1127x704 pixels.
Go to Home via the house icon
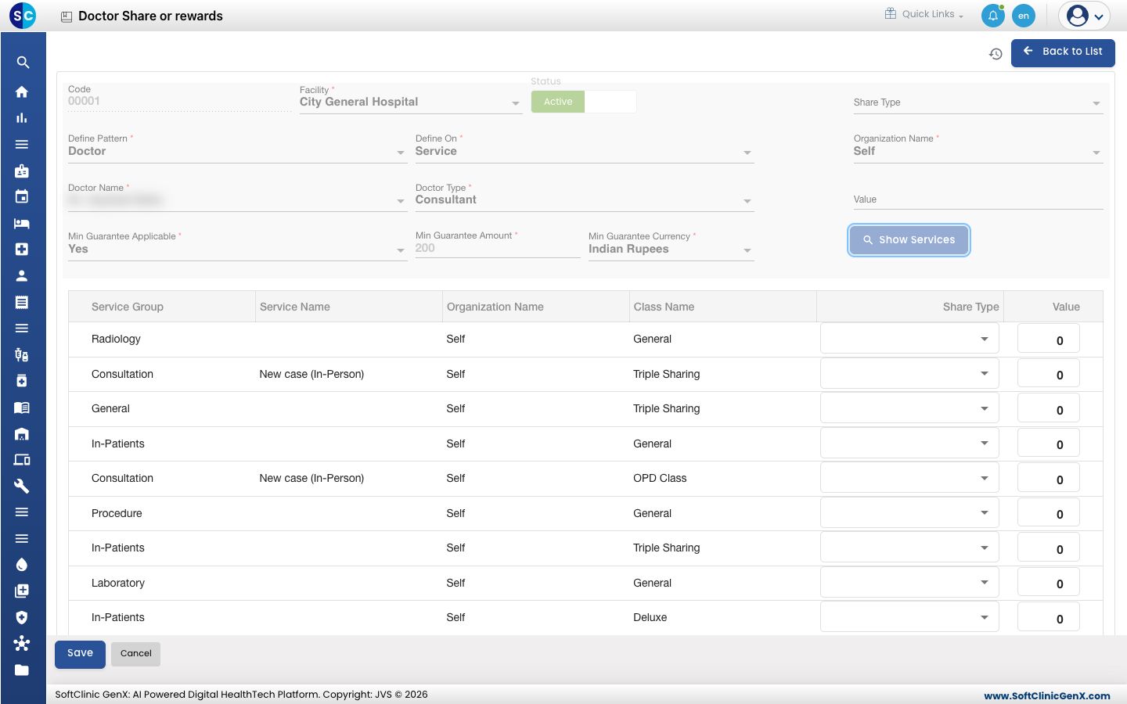click(22, 92)
